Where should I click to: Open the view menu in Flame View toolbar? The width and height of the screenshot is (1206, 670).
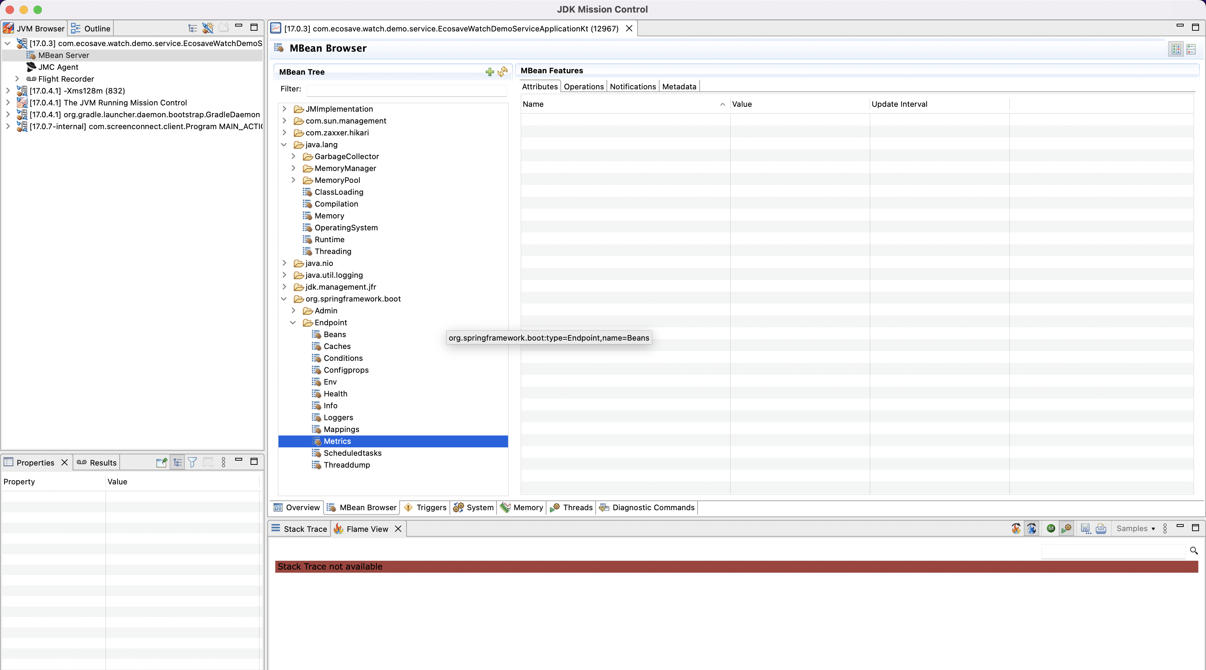(1165, 529)
